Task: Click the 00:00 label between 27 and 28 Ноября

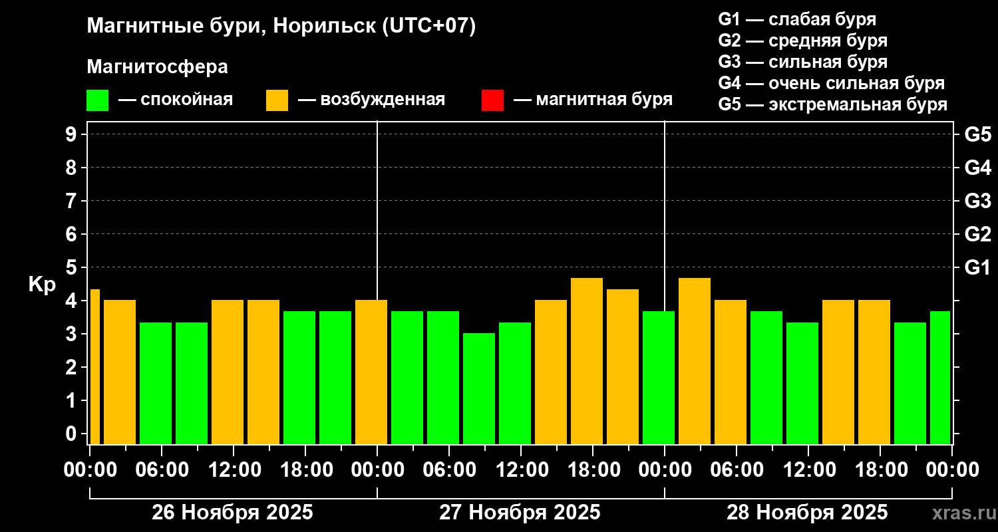Action: coord(665,470)
